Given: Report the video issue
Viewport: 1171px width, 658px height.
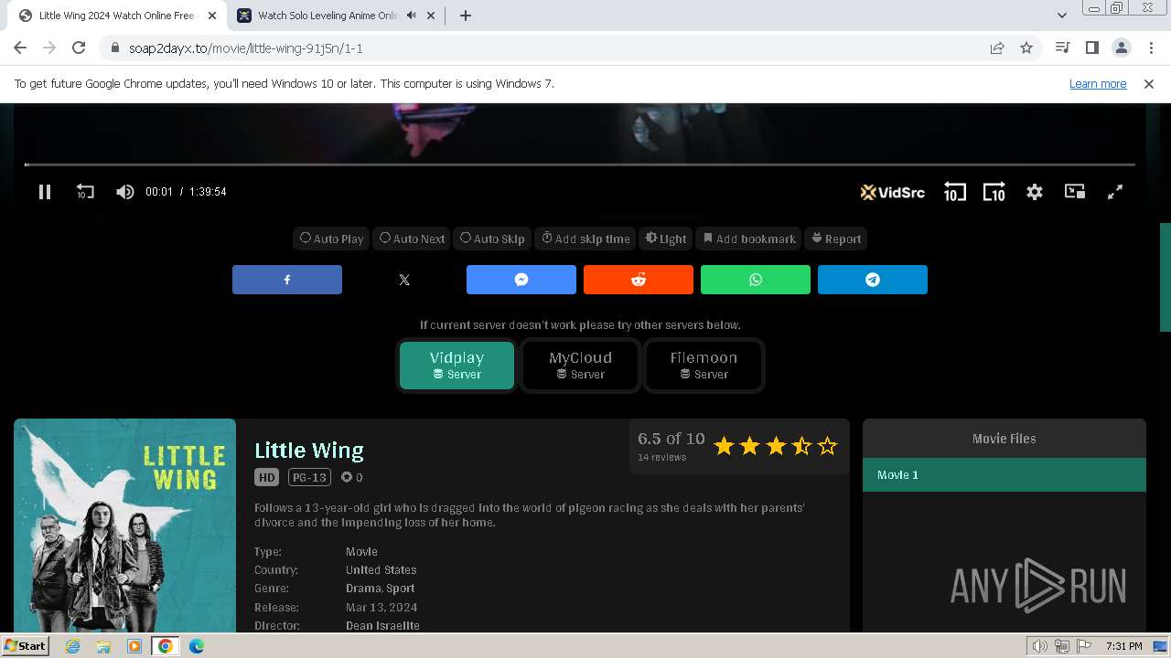Looking at the screenshot, I should pyautogui.click(x=836, y=239).
